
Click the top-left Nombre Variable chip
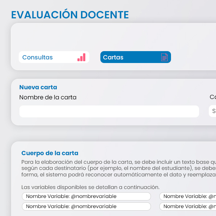[86, 196]
